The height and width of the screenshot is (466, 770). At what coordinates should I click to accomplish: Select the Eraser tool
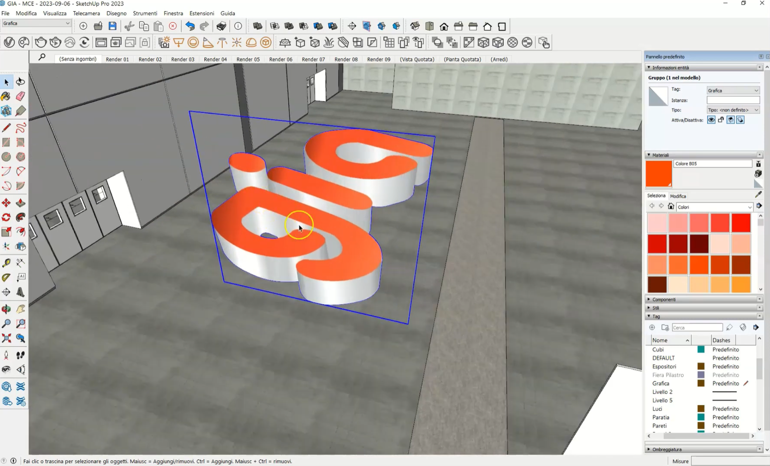20,96
